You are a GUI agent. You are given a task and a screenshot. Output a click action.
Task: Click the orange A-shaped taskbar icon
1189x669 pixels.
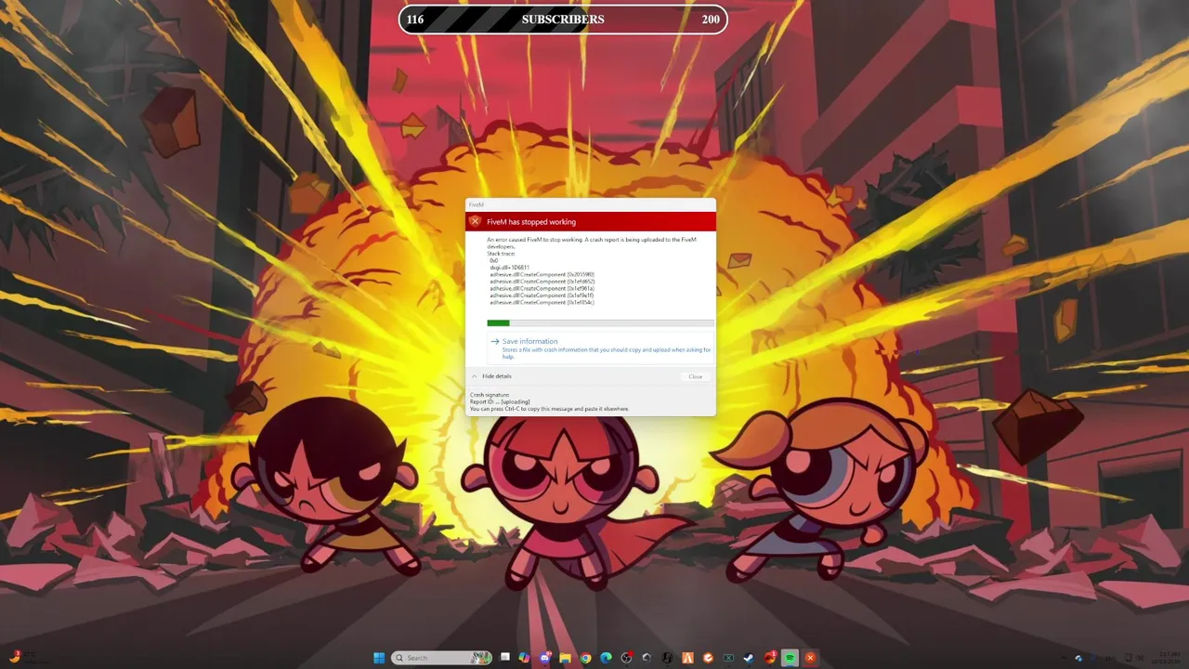[x=687, y=658]
